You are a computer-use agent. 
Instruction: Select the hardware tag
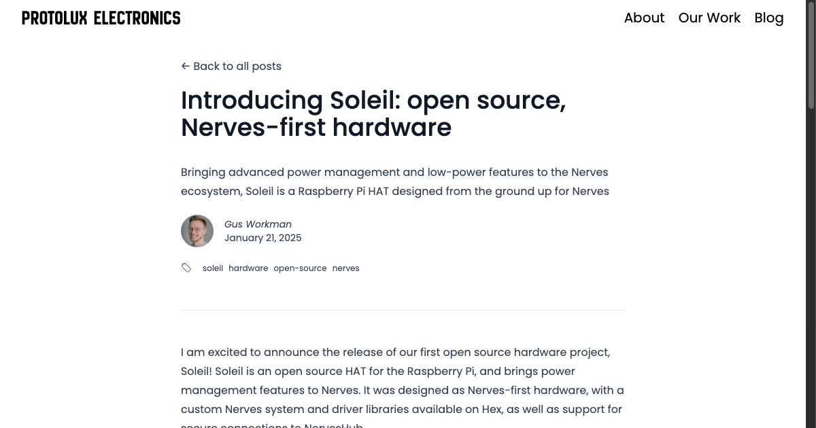(x=248, y=268)
